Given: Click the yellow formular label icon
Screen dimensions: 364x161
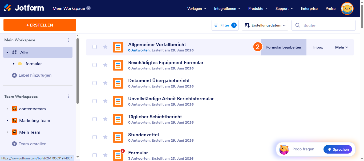Looking at the screenshot, I should tap(20, 64).
